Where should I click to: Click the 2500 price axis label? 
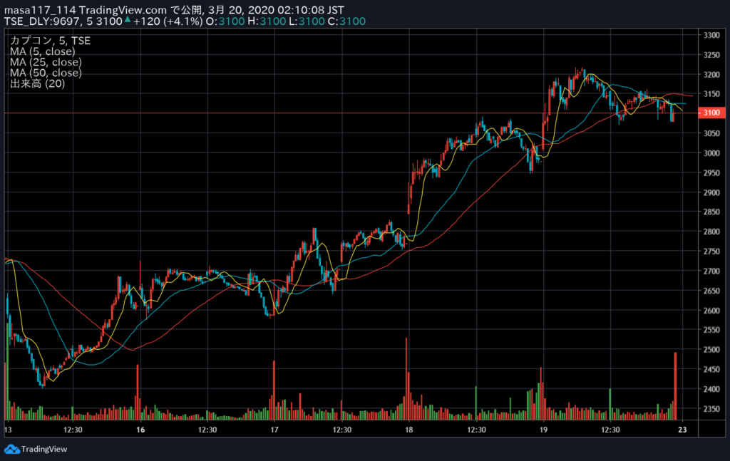(711, 349)
